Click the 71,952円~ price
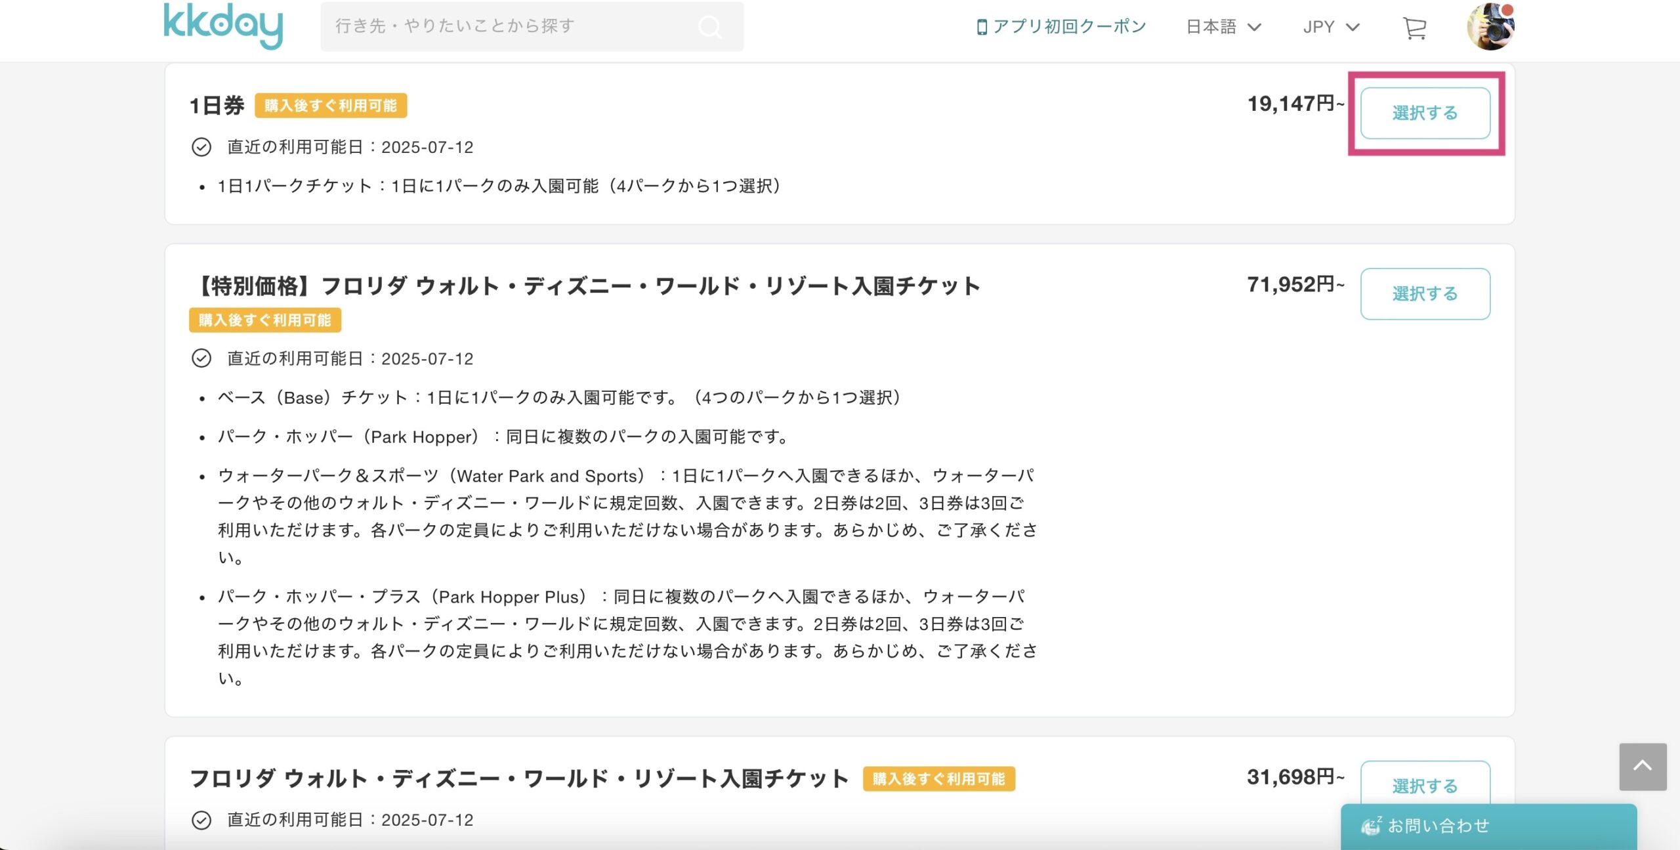The width and height of the screenshot is (1680, 850). 1295,284
